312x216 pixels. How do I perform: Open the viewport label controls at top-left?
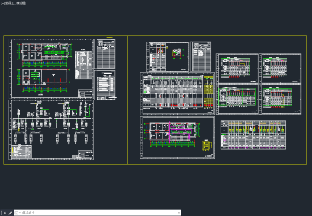tap(13, 3)
